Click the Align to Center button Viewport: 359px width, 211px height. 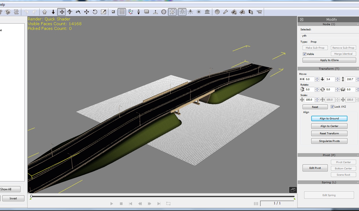click(329, 126)
